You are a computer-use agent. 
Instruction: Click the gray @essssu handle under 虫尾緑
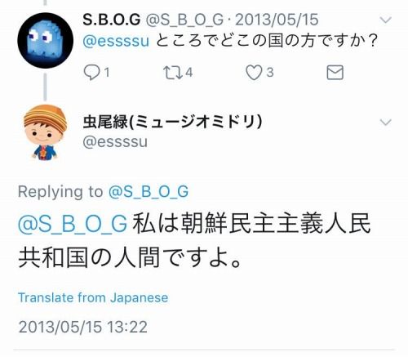pos(115,142)
